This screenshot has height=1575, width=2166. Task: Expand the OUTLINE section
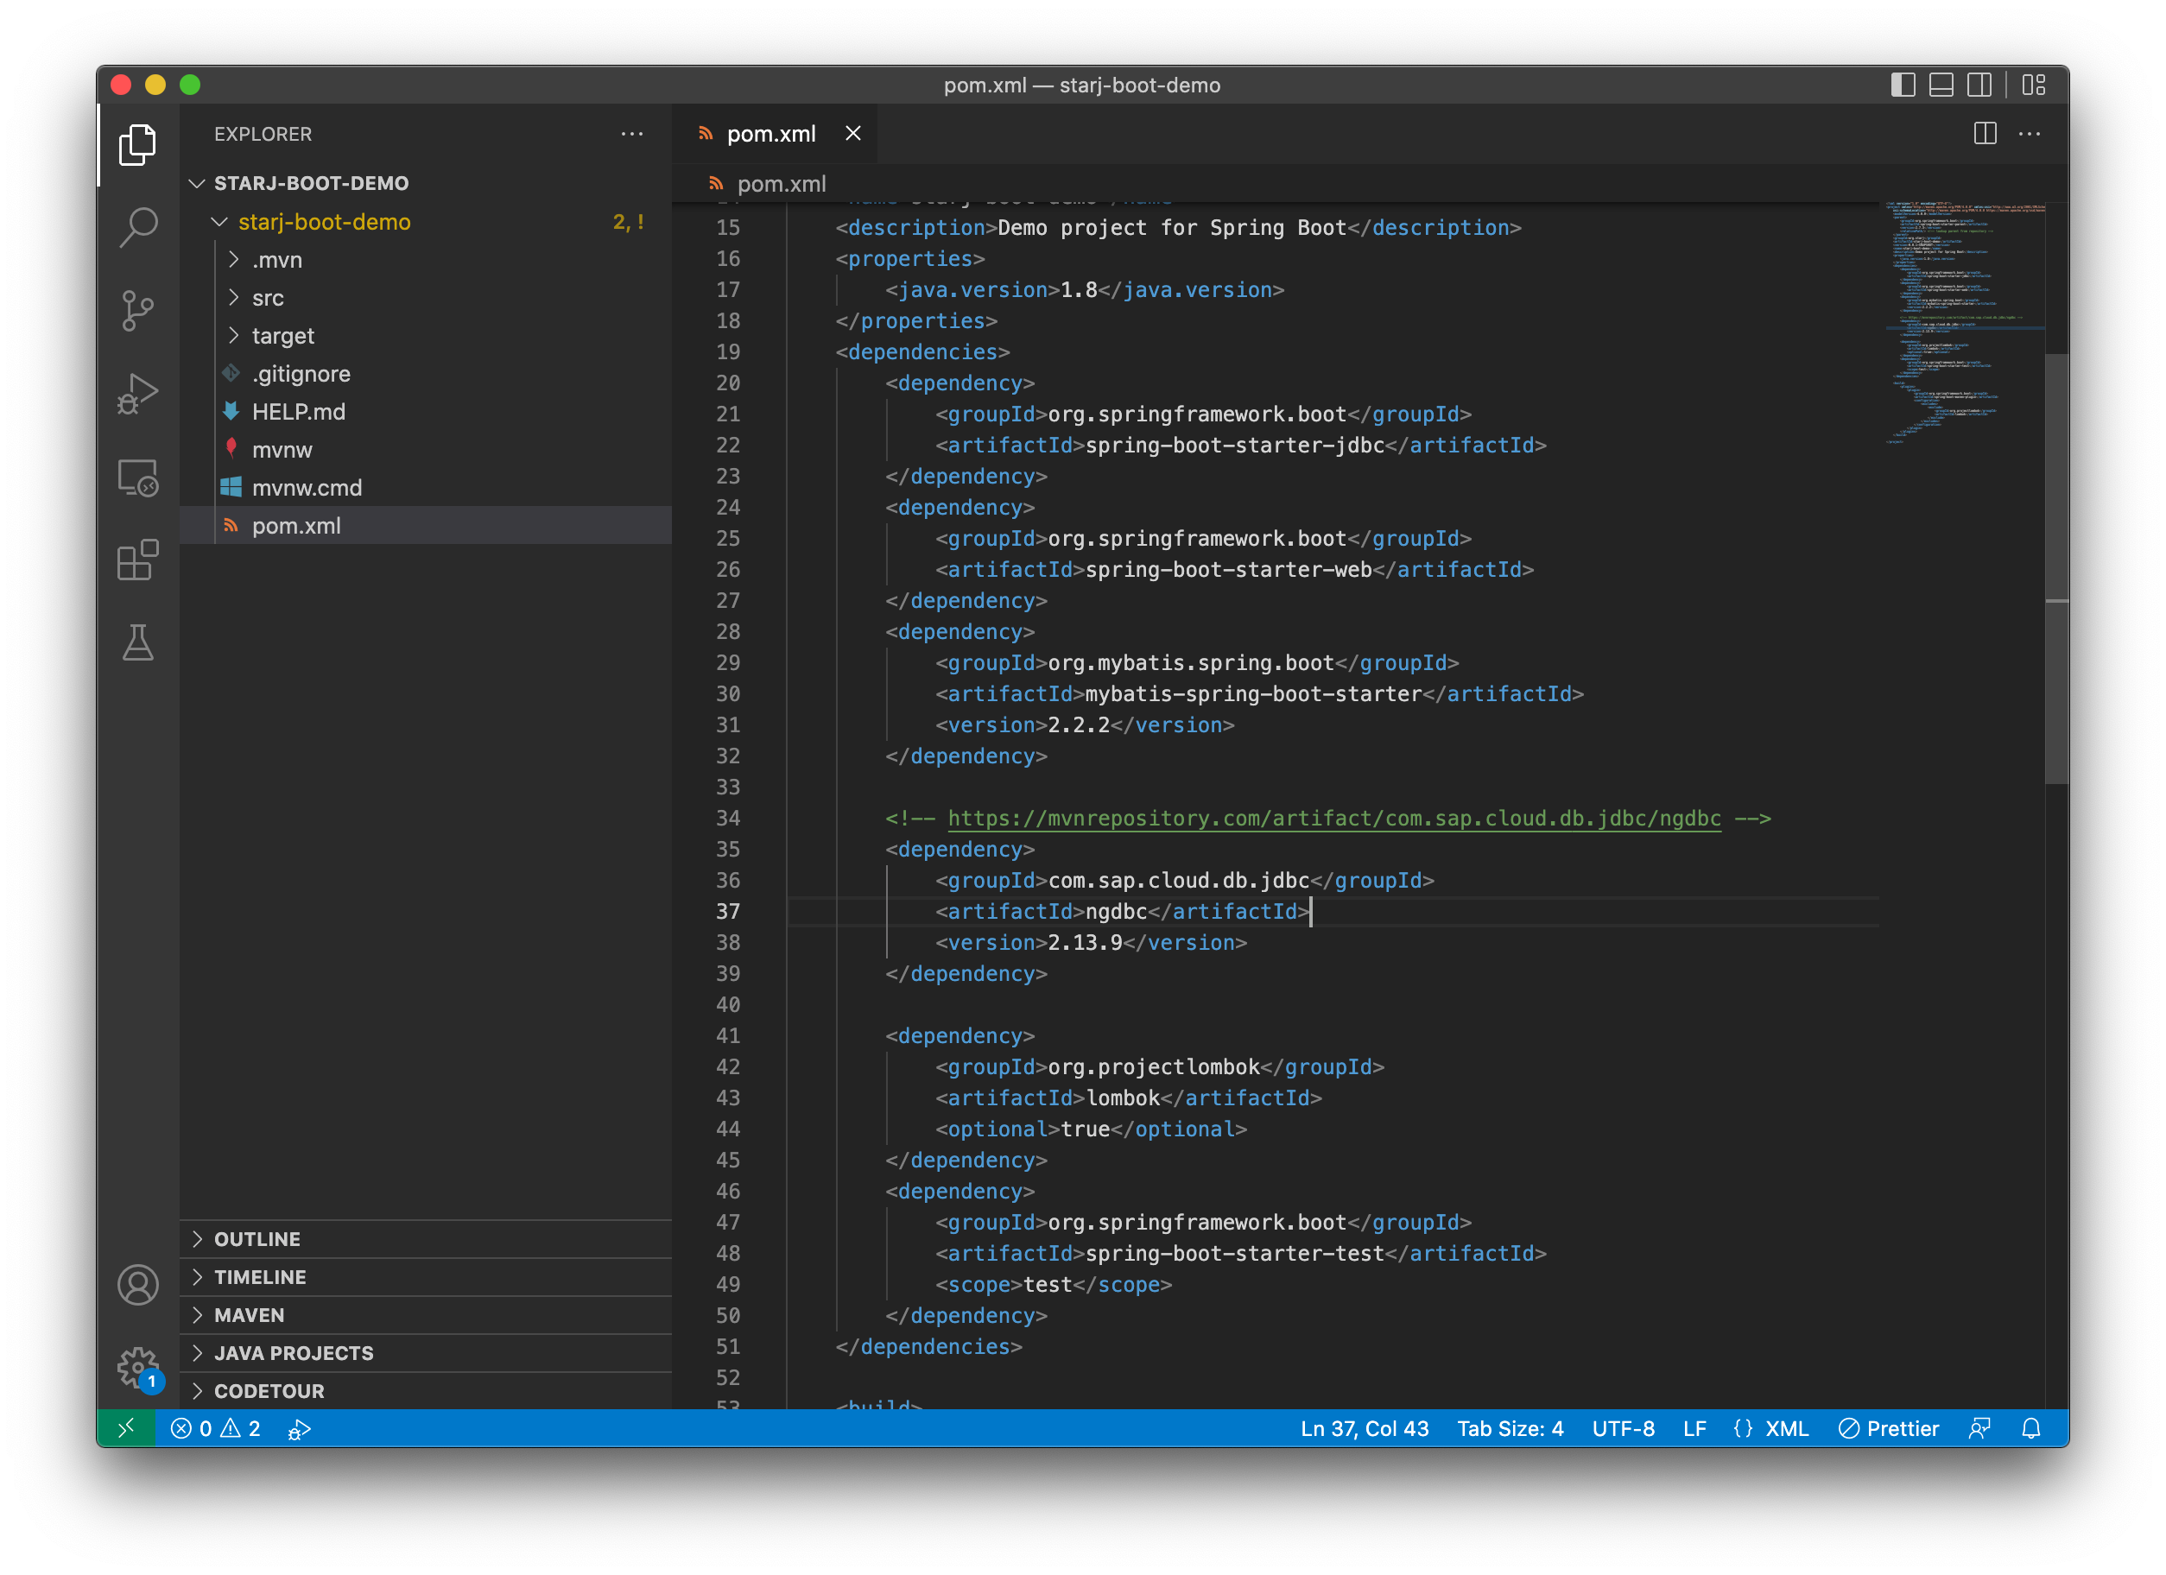(x=256, y=1239)
